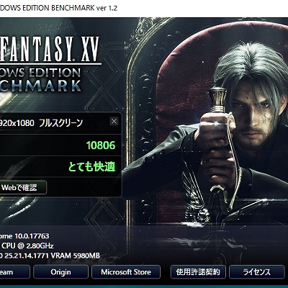288x288 pixels.
Task: Open the Origin store button
Action: pos(60,272)
